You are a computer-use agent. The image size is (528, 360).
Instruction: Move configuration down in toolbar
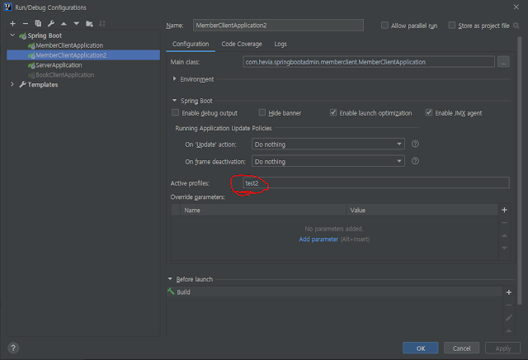(77, 24)
